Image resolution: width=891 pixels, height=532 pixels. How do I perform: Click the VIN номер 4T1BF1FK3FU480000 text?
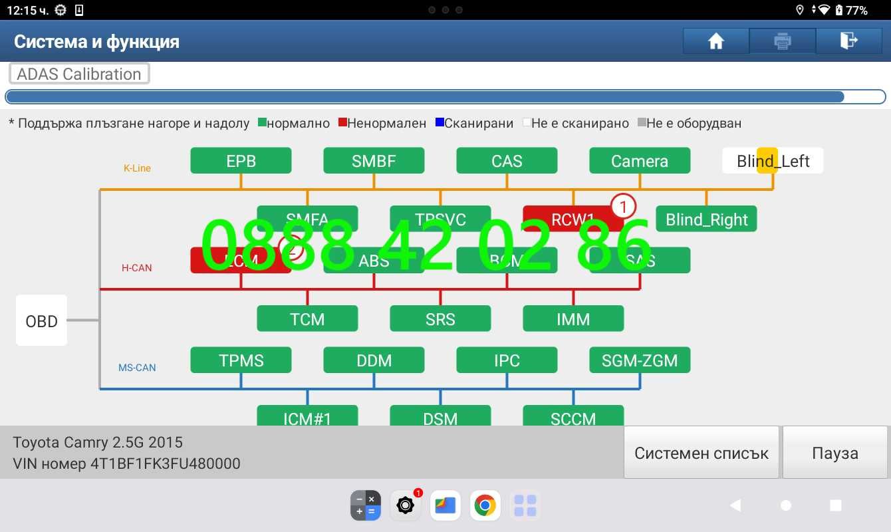point(126,464)
